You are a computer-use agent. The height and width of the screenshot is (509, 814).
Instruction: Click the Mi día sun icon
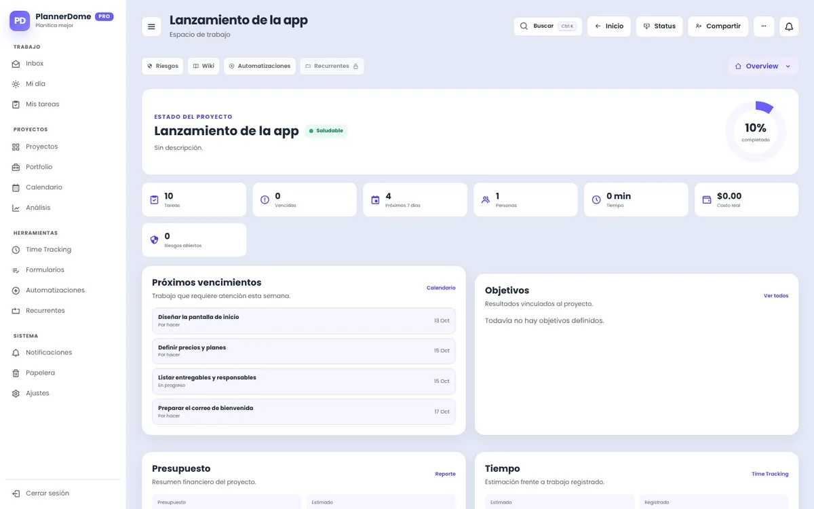(16, 84)
